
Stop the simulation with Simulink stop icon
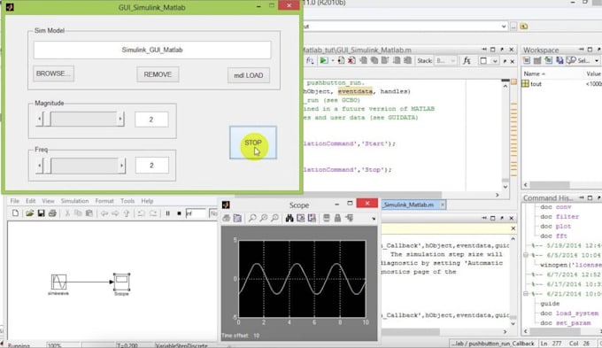coord(179,213)
